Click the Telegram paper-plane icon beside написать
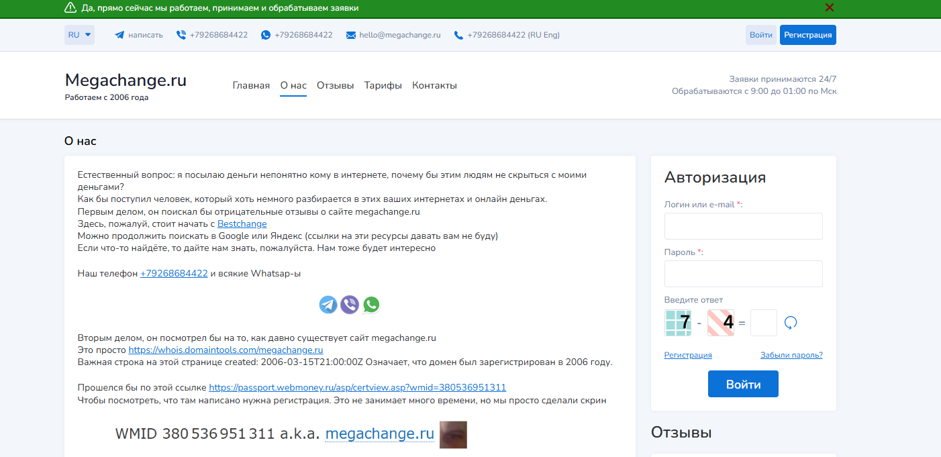 (120, 34)
